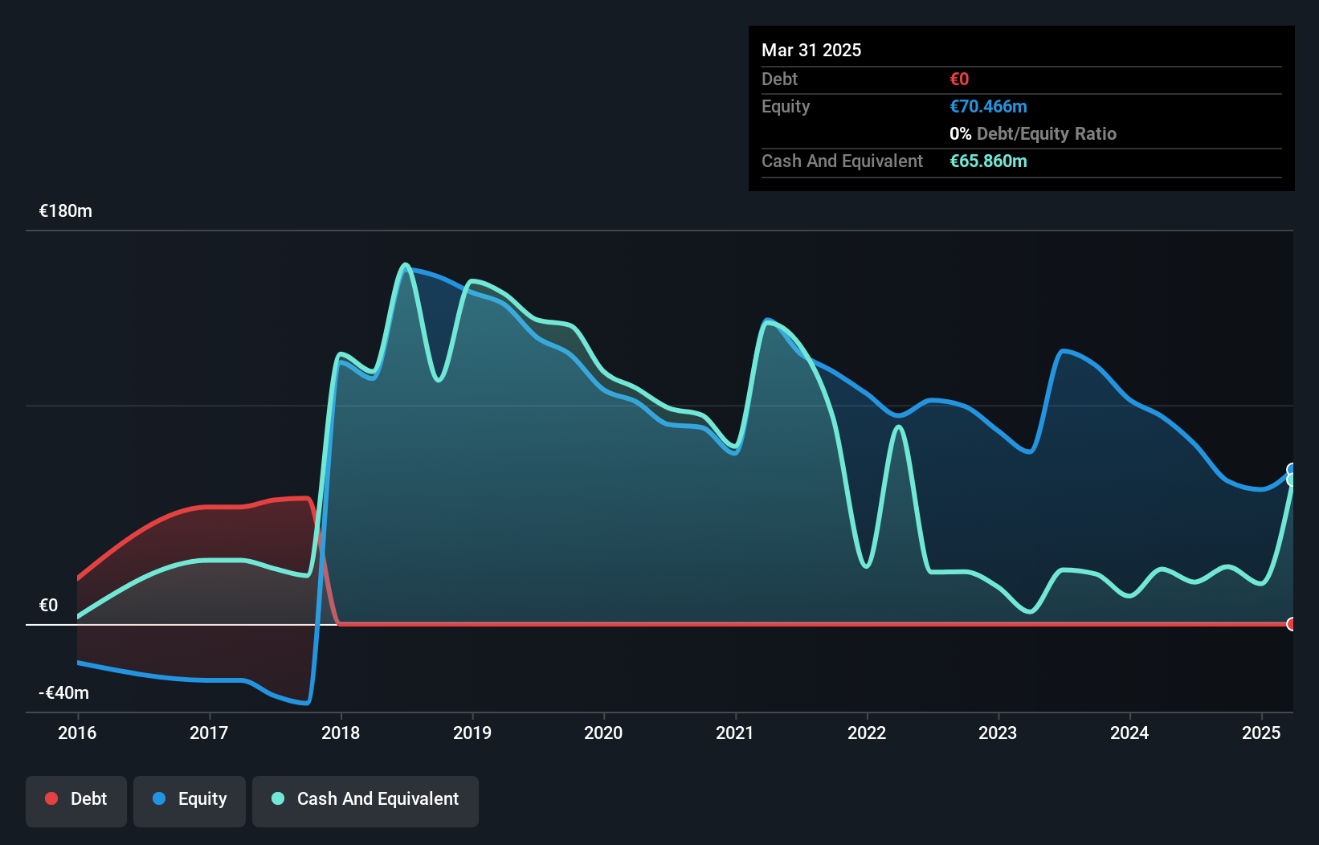
Task: Toggle the Equity series legend button
Action: pos(190,801)
